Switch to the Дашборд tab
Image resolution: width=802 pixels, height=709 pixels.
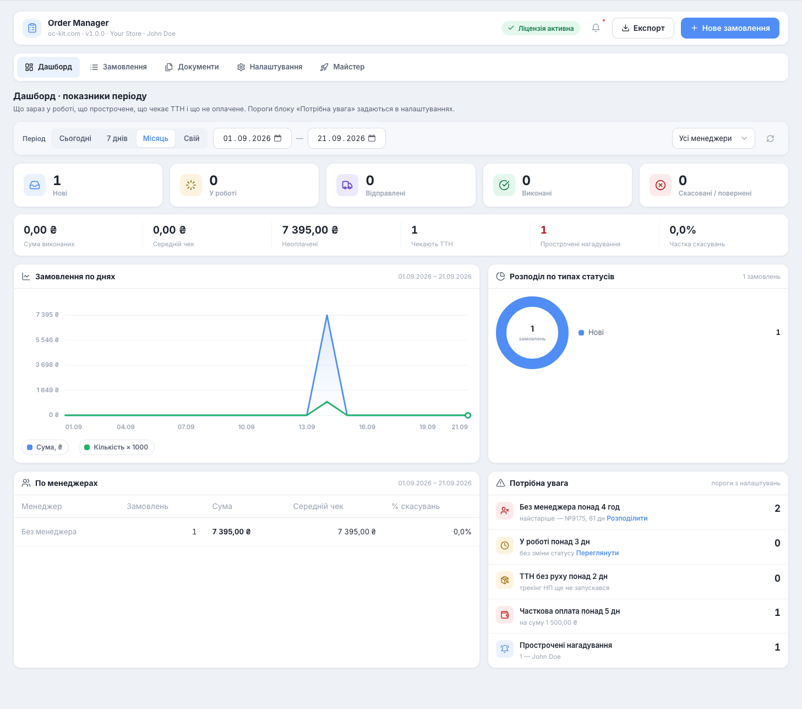pos(48,67)
